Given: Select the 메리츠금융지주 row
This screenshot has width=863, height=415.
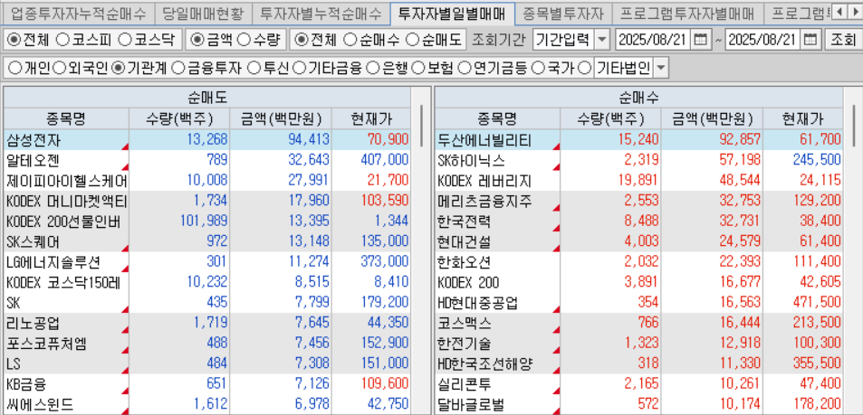Looking at the screenshot, I should click(638, 201).
